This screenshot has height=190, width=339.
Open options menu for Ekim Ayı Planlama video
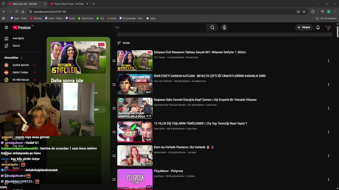[328, 156]
